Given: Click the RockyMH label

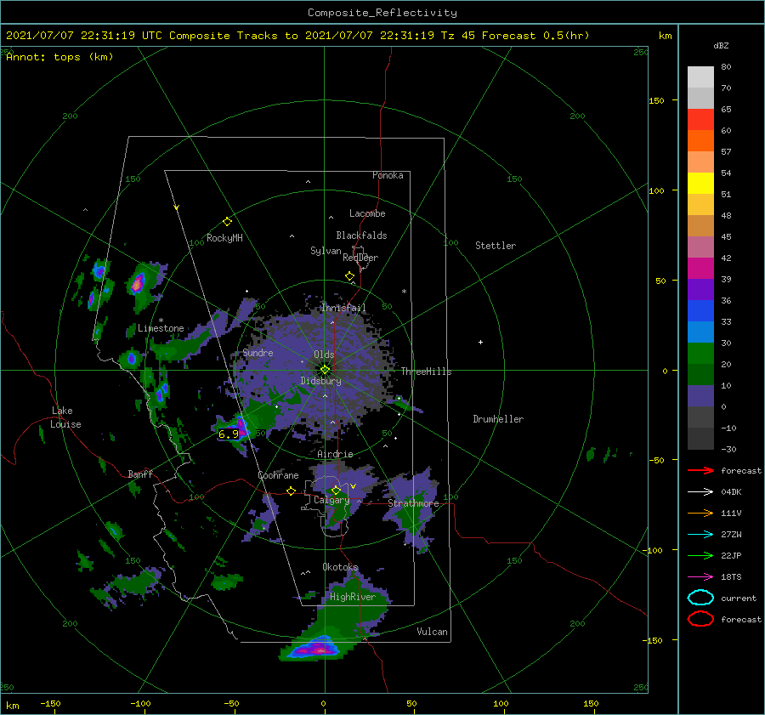Looking at the screenshot, I should pos(224,238).
